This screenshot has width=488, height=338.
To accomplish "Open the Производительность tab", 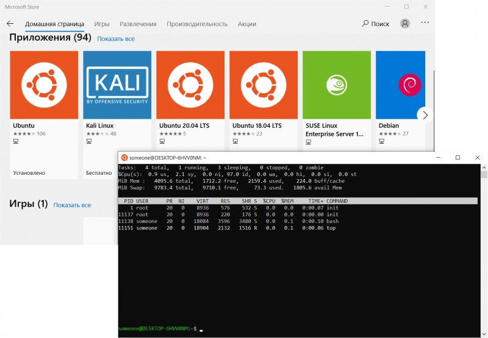I will coord(197,24).
